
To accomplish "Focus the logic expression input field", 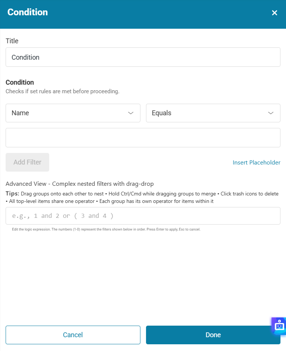I will tap(143, 216).
